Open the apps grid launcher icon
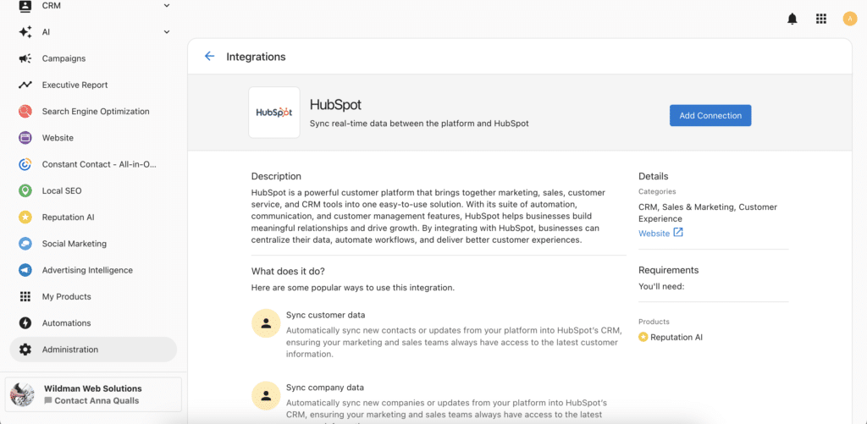 click(821, 19)
